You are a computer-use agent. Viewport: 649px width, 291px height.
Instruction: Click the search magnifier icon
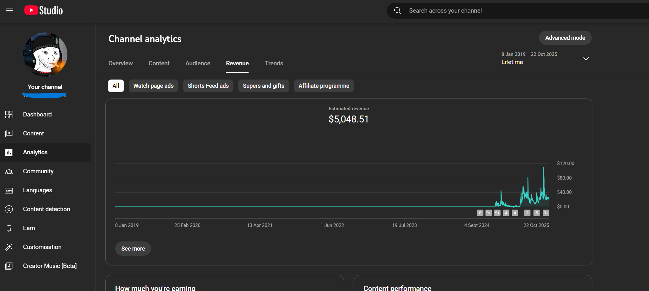(x=398, y=11)
